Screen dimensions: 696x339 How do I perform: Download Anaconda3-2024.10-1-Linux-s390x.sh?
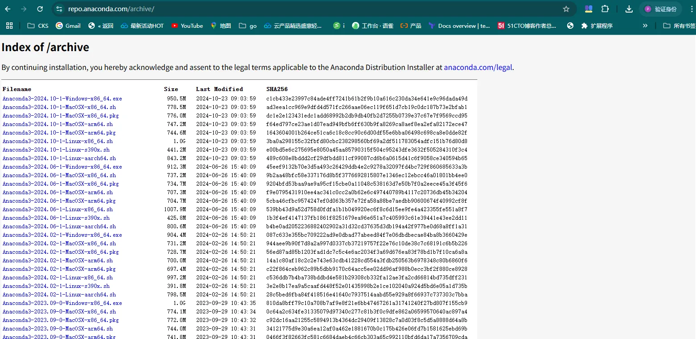pos(56,150)
